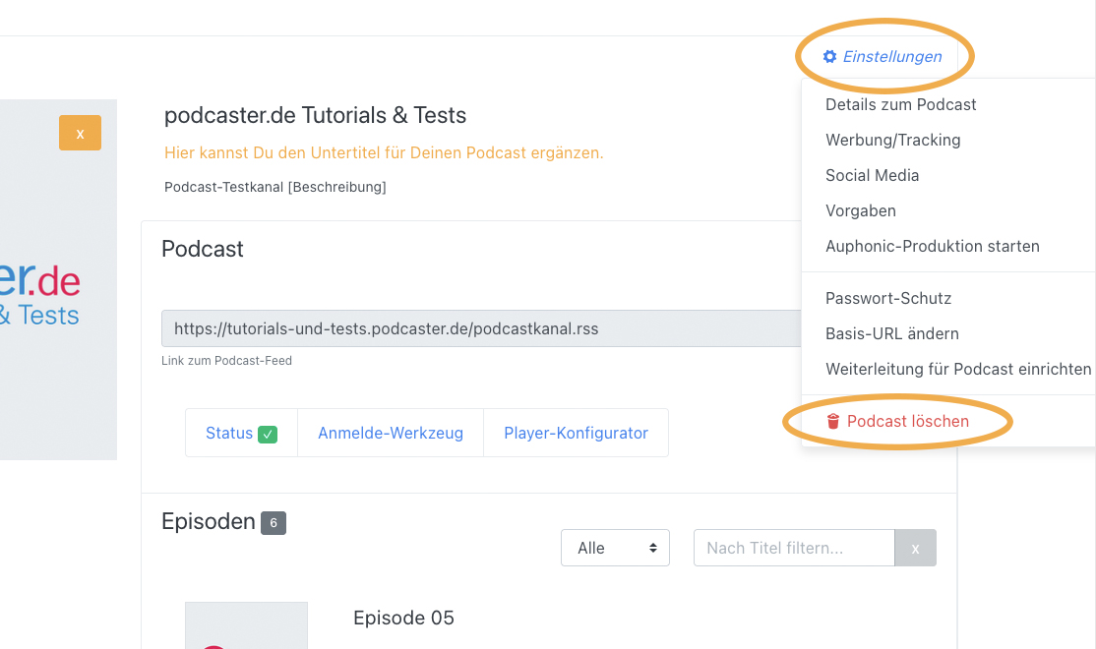The height and width of the screenshot is (649, 1096).
Task: Choose Social Media menu item
Action: coord(872,175)
